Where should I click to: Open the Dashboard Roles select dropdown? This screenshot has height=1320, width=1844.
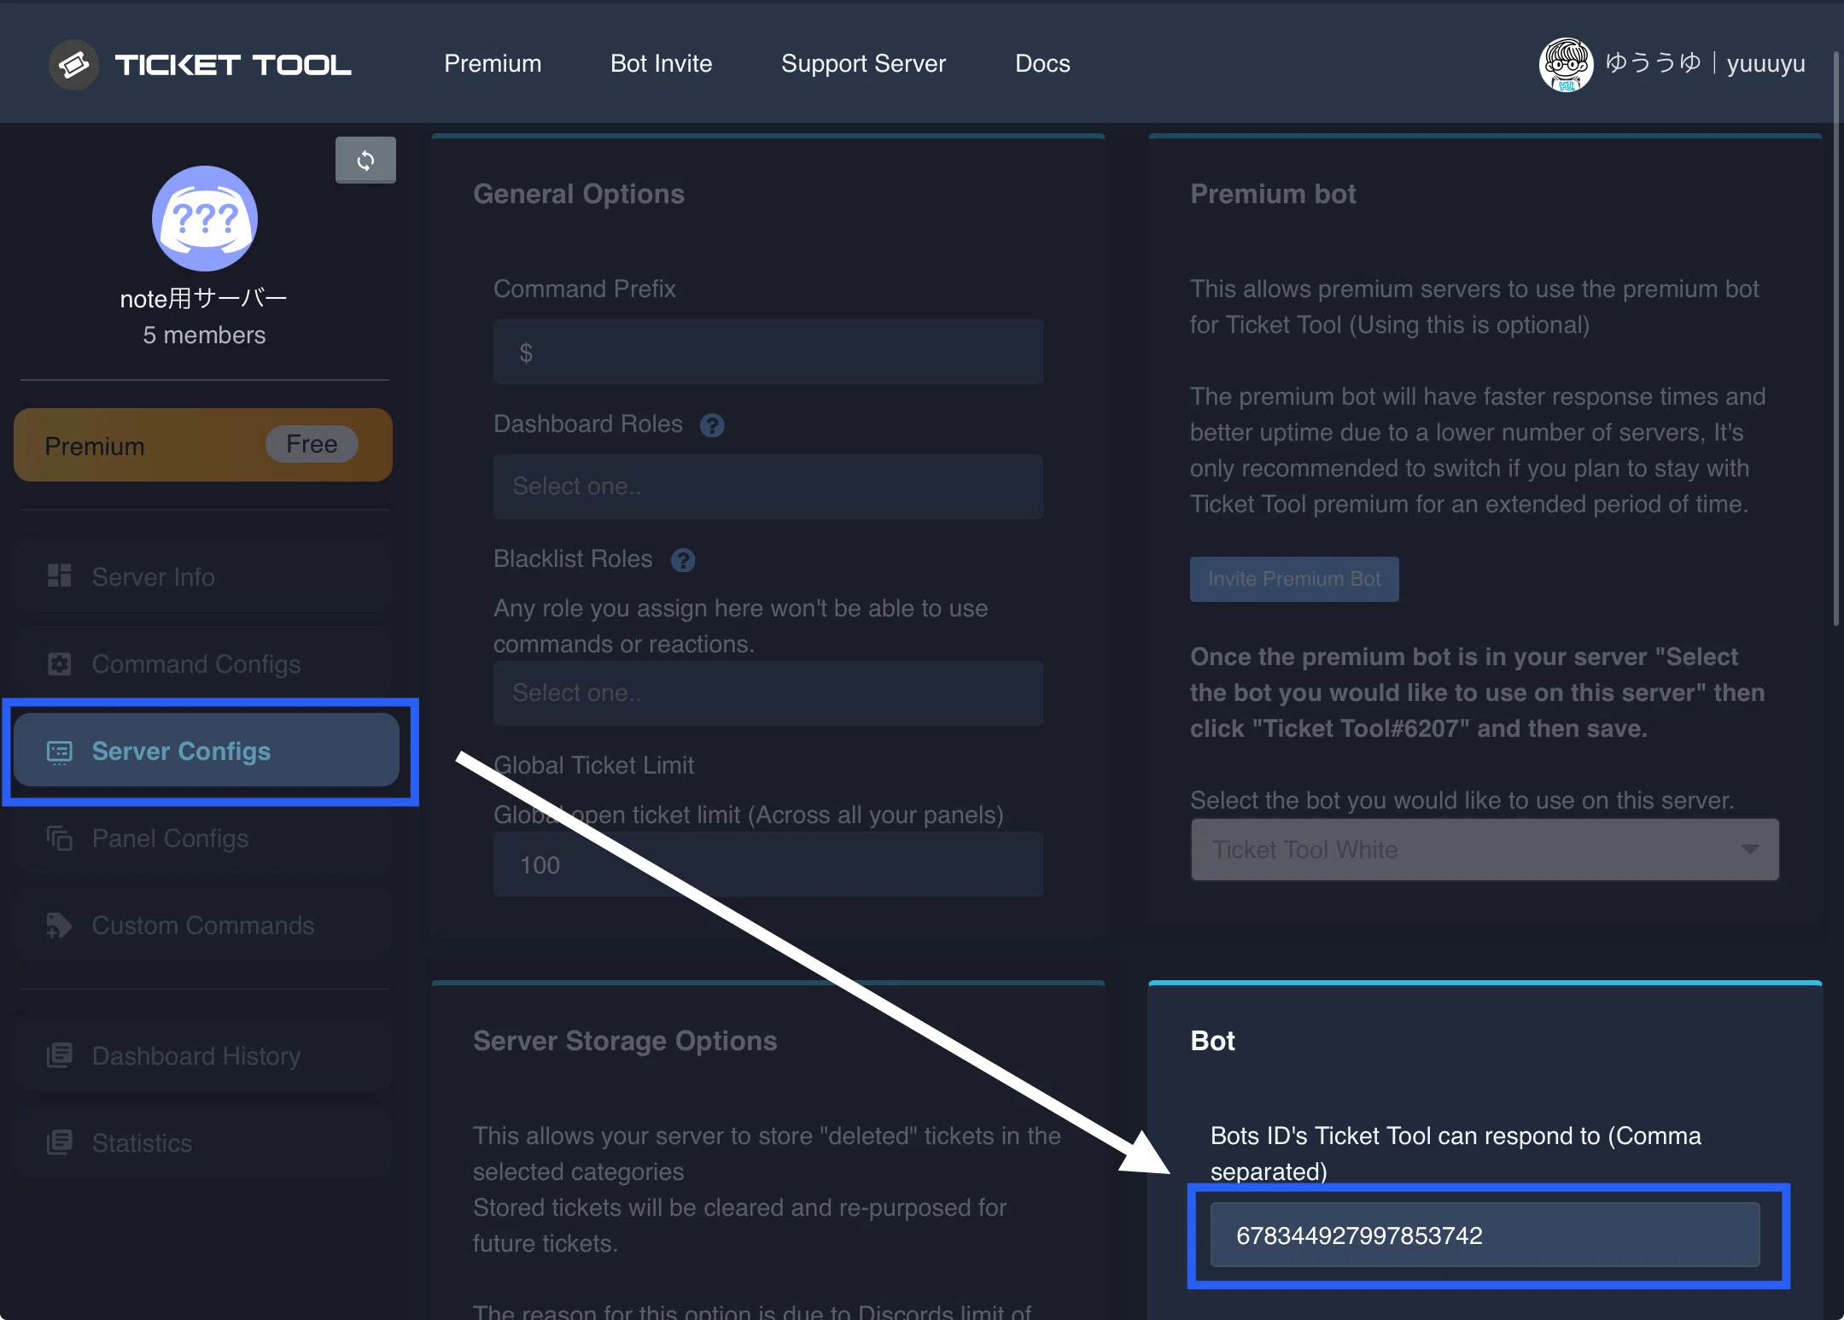tap(767, 486)
